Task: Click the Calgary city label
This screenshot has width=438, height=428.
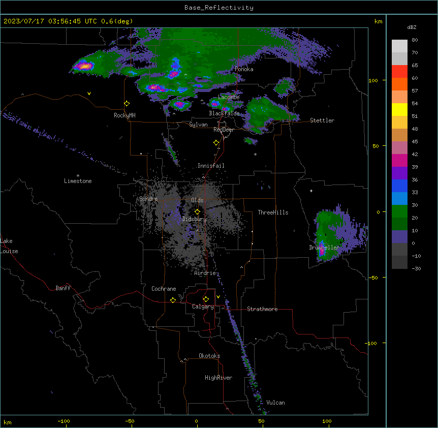Action: click(x=203, y=307)
